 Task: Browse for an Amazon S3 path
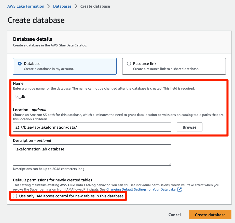190,127
